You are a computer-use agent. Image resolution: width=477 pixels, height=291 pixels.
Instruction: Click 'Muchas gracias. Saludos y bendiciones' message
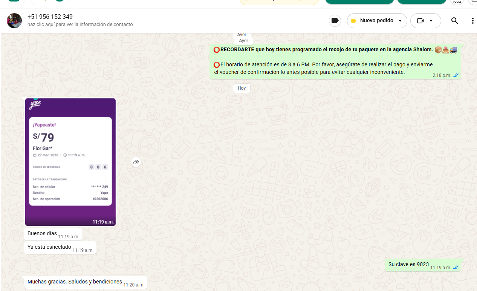pos(75,282)
